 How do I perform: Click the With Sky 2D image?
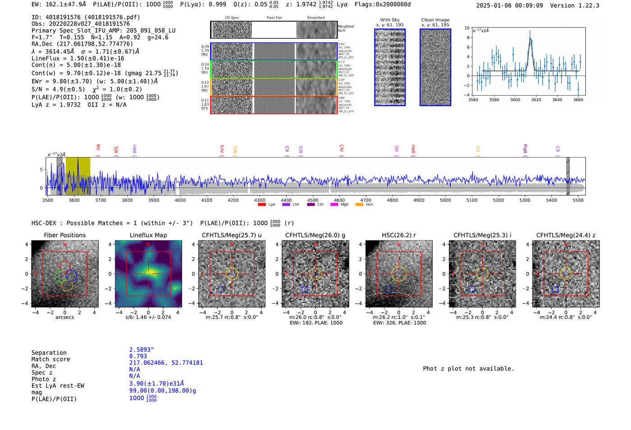tap(390, 67)
